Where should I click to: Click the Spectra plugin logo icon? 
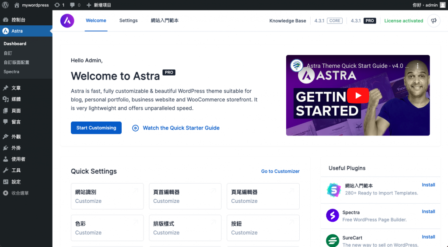332,216
